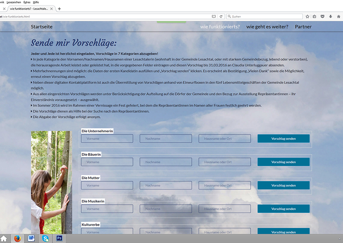Screen dimensions: 343x243
Task: Open downloads arrow icon
Action: [x=330, y=16]
